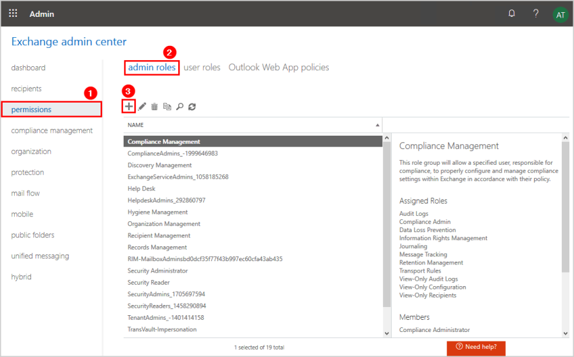This screenshot has height=357, width=574.
Task: Open unified messaging section
Action: pos(40,256)
